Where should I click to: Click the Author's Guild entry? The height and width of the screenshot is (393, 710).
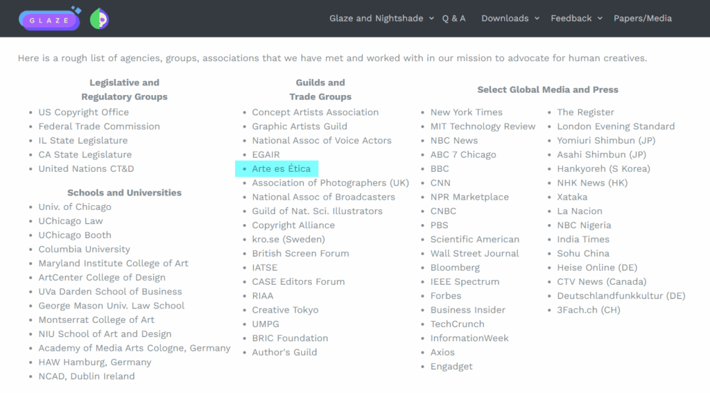coord(284,353)
